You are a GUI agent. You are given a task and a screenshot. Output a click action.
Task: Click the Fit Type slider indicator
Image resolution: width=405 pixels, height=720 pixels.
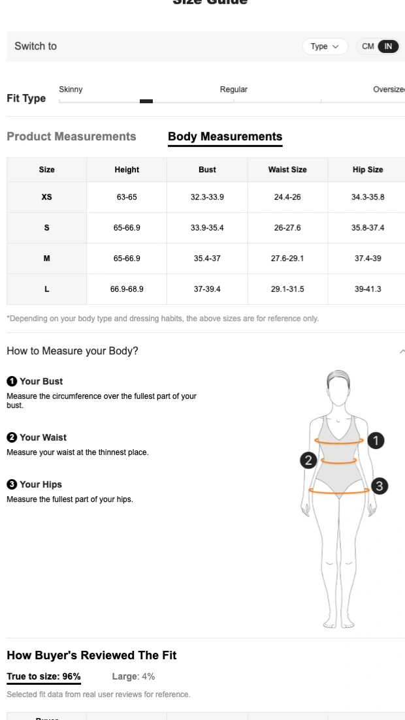click(x=146, y=101)
